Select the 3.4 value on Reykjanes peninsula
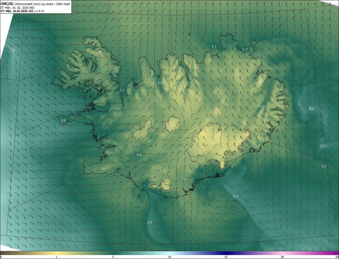Viewport: 339px width, 259px height. point(104,169)
